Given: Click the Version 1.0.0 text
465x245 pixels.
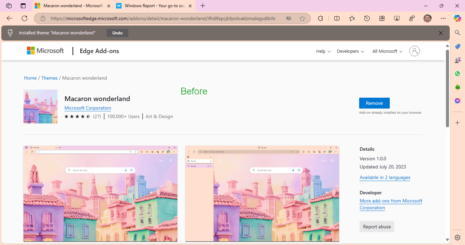Looking at the screenshot, I should click(373, 159).
